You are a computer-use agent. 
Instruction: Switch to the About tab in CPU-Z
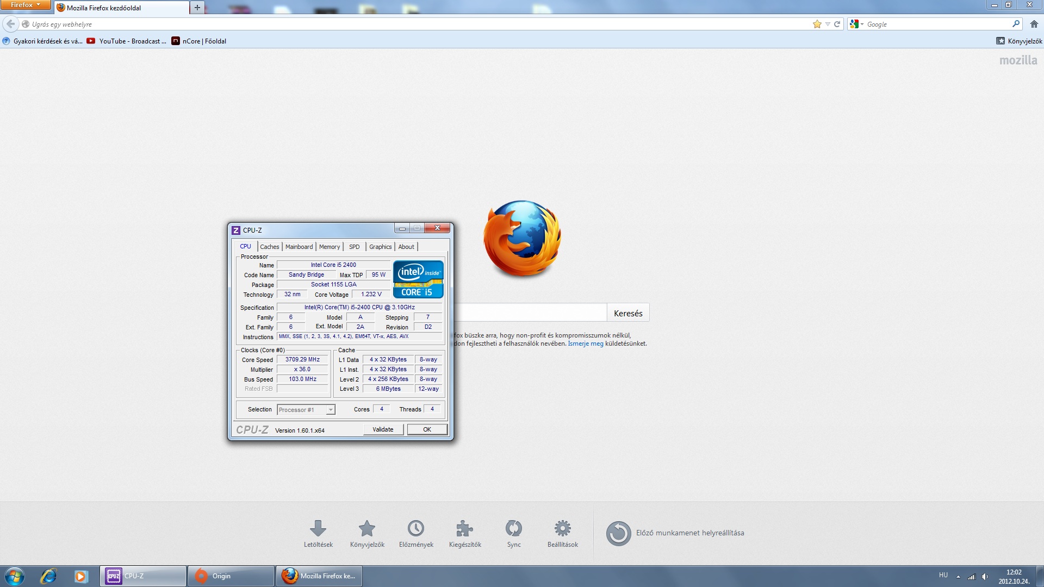(x=406, y=247)
